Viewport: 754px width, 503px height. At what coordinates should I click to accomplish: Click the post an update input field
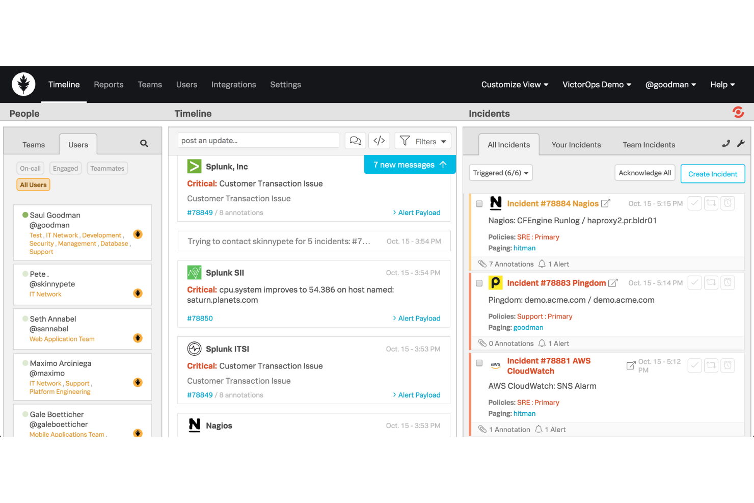pyautogui.click(x=258, y=140)
